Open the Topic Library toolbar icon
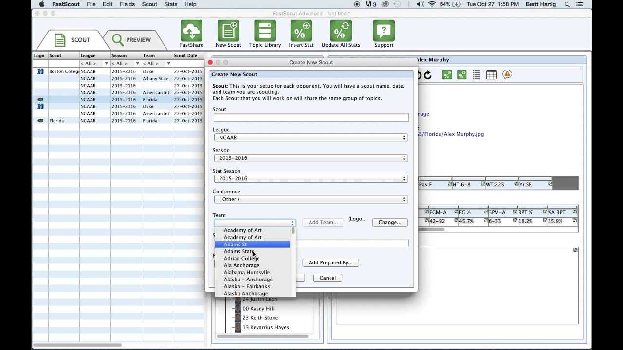Image resolution: width=623 pixels, height=350 pixels. click(265, 31)
